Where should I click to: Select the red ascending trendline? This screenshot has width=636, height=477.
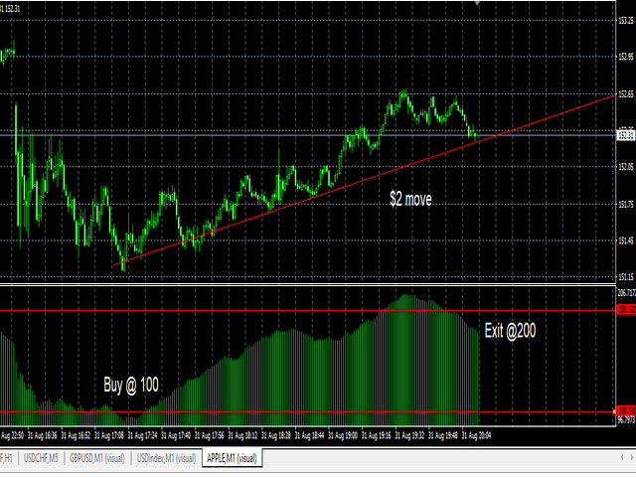tap(365, 180)
